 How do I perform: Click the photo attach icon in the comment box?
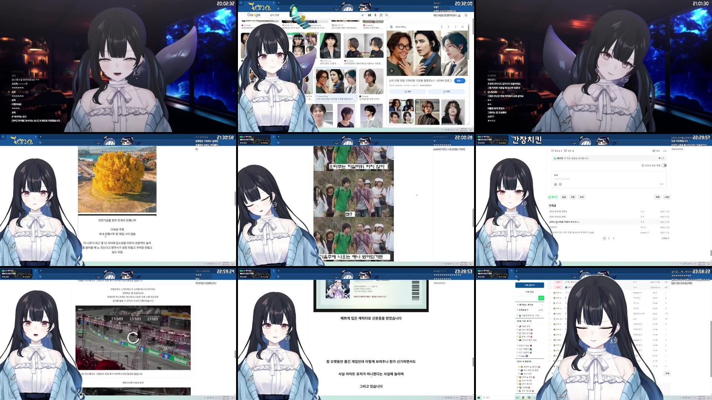coord(555,184)
